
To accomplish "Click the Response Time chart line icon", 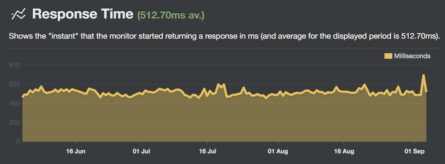I will [18, 14].
